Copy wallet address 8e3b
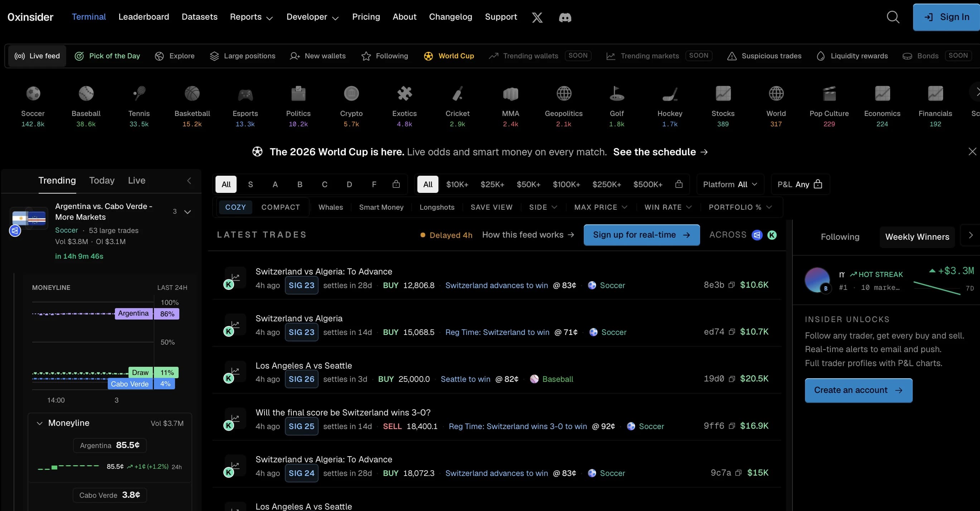Screen dimensions: 980x511 (x=731, y=285)
